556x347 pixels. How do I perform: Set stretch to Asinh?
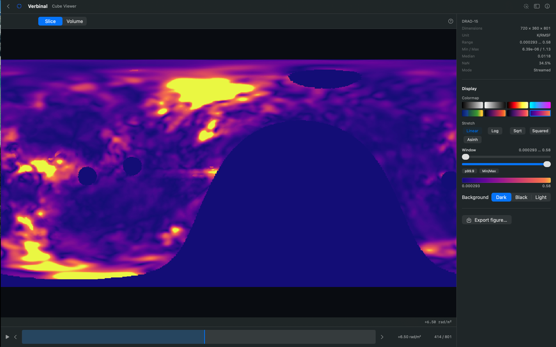pyautogui.click(x=472, y=139)
